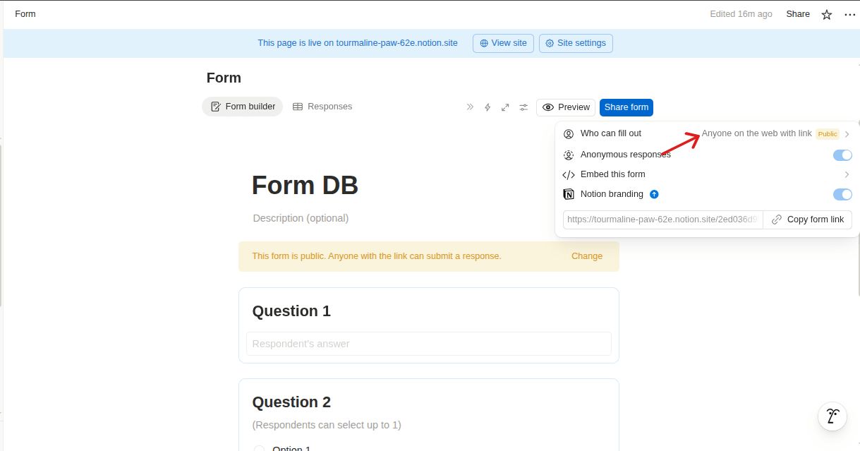This screenshot has width=860, height=451.
Task: Click the double chevron icon in toolbar
Action: coord(470,107)
